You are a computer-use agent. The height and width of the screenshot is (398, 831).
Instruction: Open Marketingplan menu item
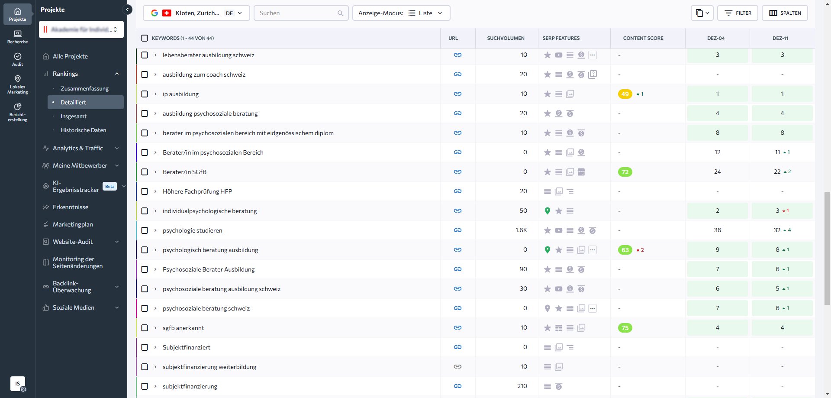(73, 224)
